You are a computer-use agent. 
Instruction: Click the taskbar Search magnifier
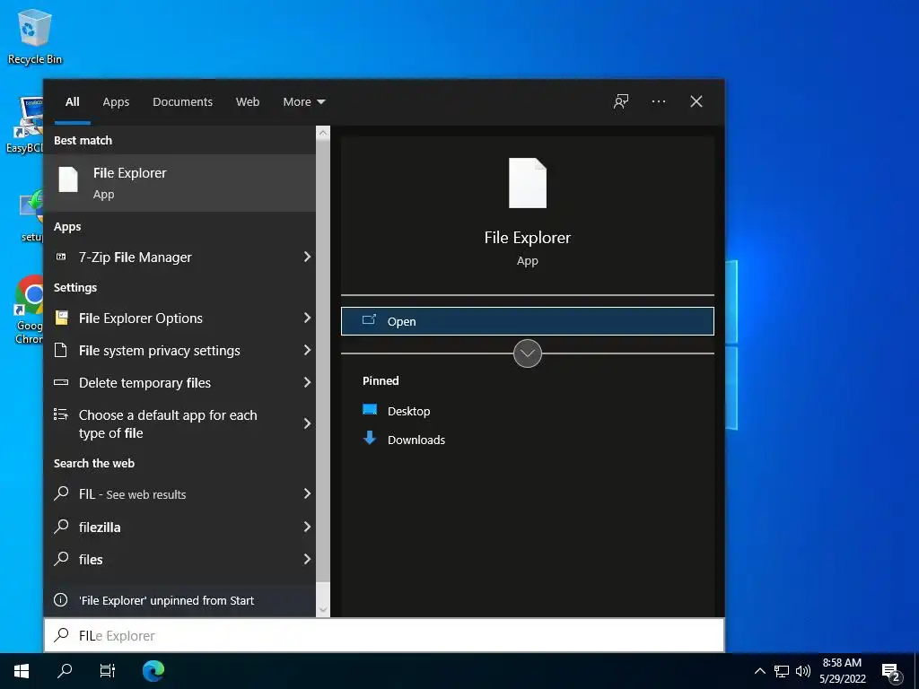(65, 671)
